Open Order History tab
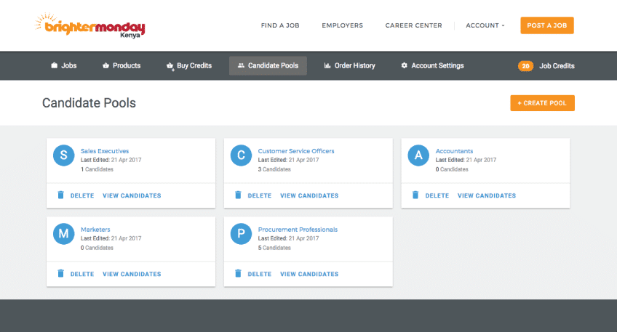This screenshot has width=617, height=332. point(349,66)
